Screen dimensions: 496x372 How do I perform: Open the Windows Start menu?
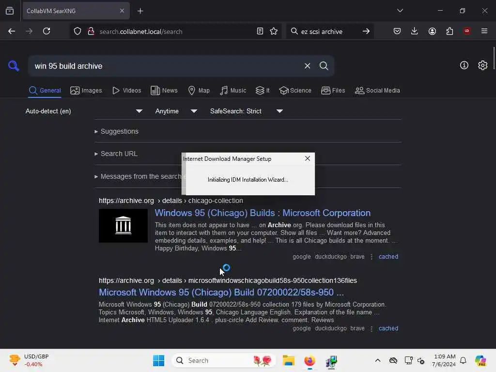(x=158, y=360)
